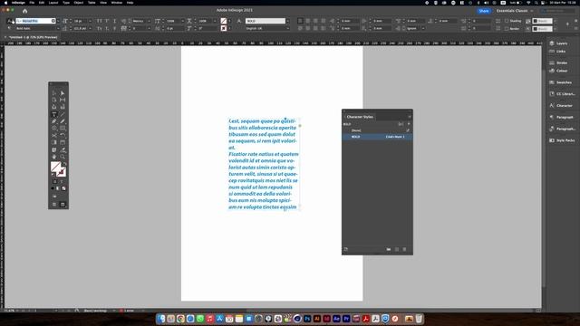Select the Zoom tool
Image resolution: width=580 pixels, height=326 pixels.
pos(63,157)
